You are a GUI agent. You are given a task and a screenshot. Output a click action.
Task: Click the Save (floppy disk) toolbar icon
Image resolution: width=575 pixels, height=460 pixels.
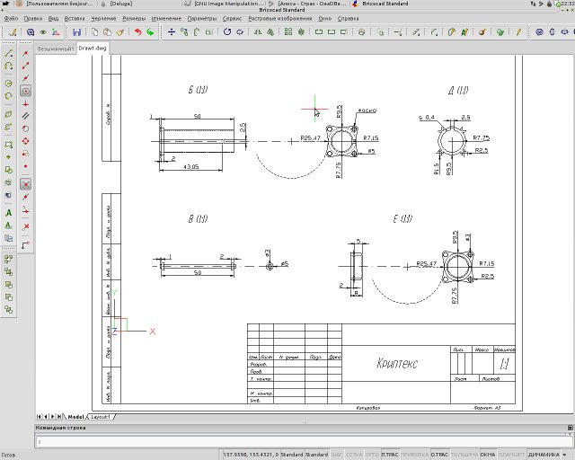coord(76,32)
